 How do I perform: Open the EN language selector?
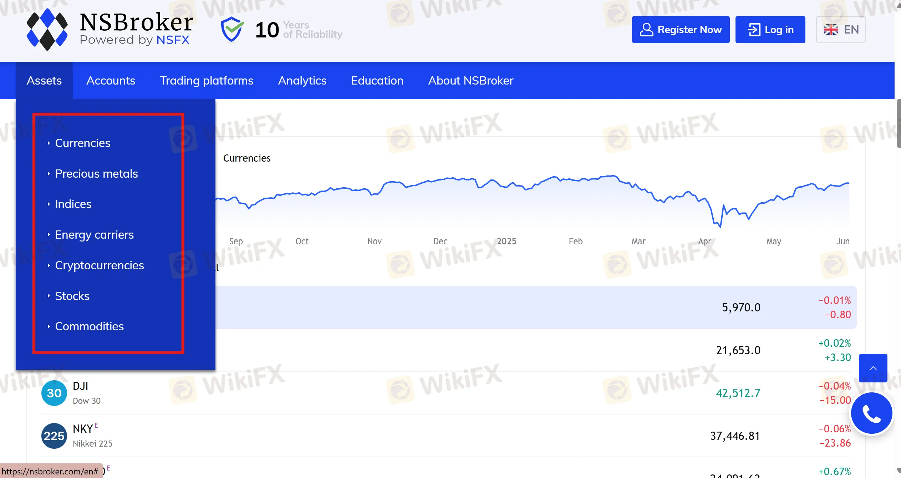pyautogui.click(x=841, y=30)
